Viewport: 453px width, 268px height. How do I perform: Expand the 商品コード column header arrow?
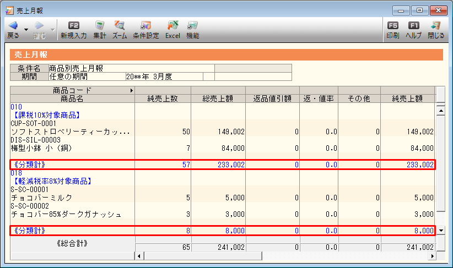pos(131,90)
